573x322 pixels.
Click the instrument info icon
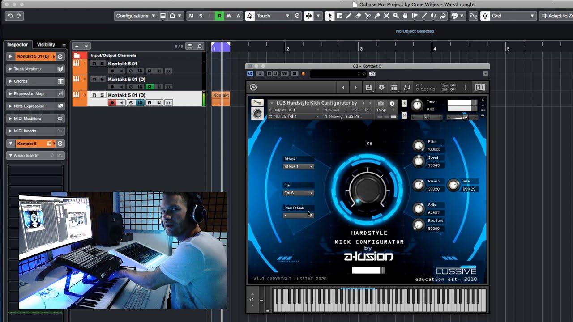pos(392,103)
